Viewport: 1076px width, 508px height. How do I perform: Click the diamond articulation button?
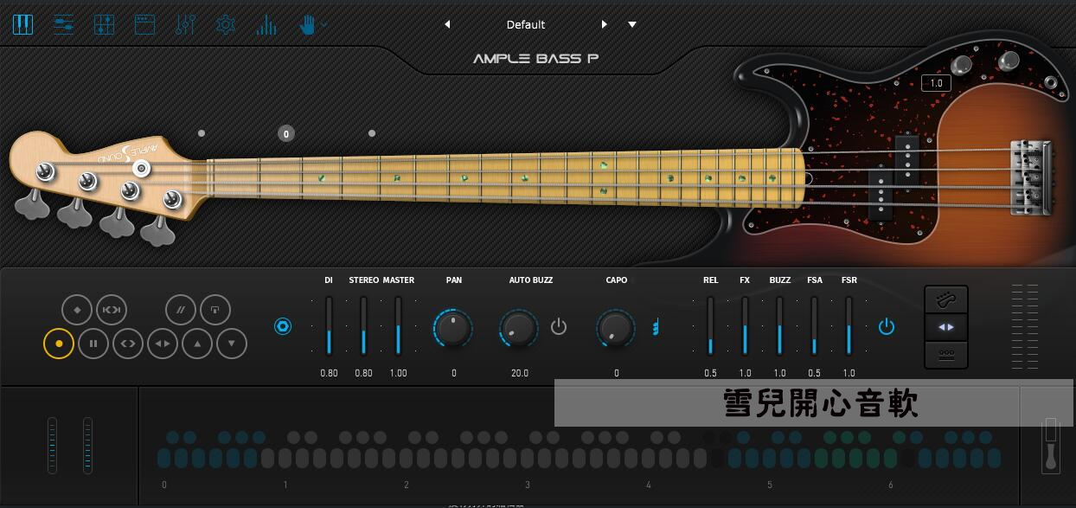tap(77, 309)
